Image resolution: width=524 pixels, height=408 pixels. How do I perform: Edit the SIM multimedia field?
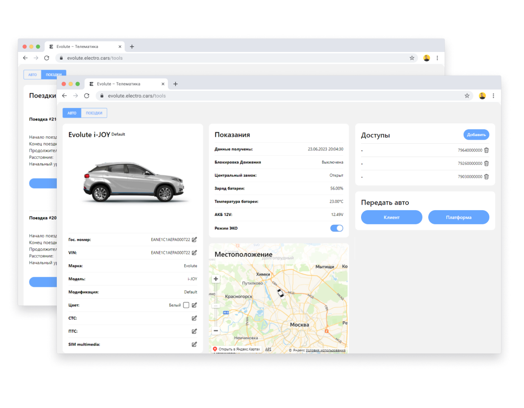(194, 344)
